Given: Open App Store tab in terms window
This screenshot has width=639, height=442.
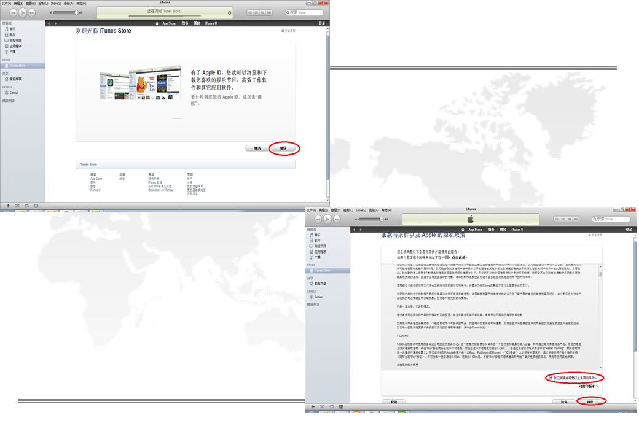Looking at the screenshot, I should pos(475,230).
